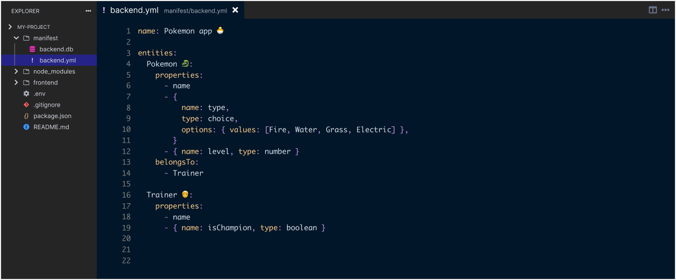Click the README.md info icon
Image resolution: width=676 pixels, height=280 pixels.
(26, 127)
